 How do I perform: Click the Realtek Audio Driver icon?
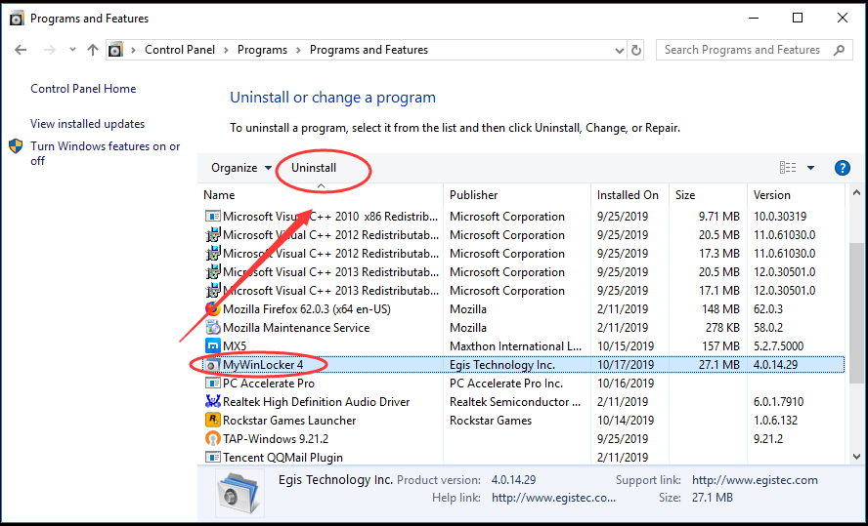(212, 402)
